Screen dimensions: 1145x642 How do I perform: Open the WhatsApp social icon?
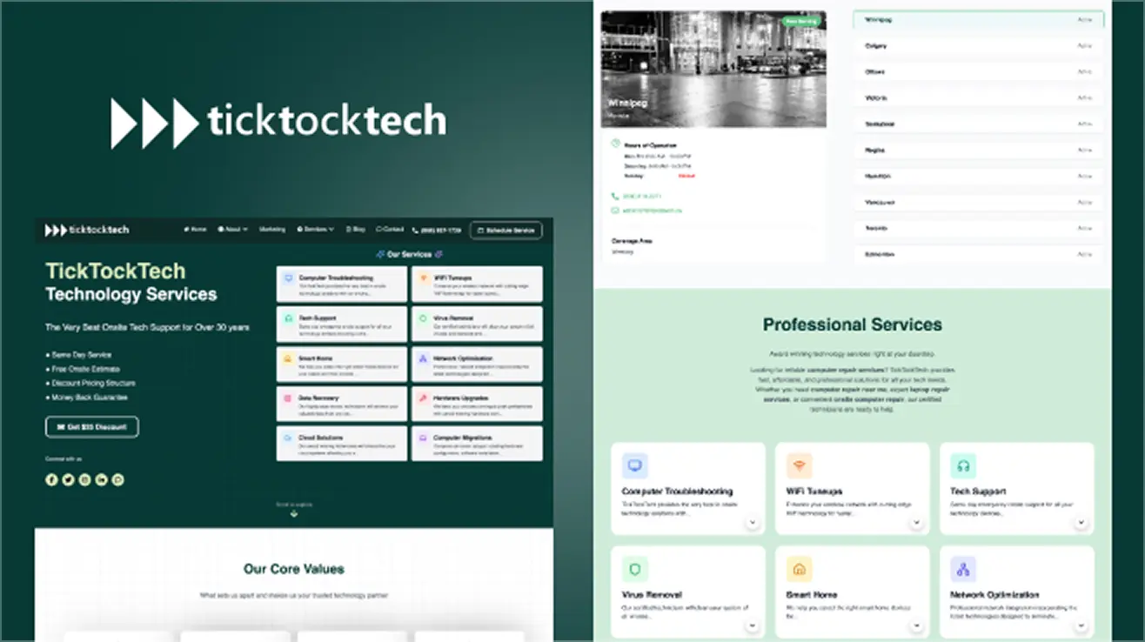118,479
